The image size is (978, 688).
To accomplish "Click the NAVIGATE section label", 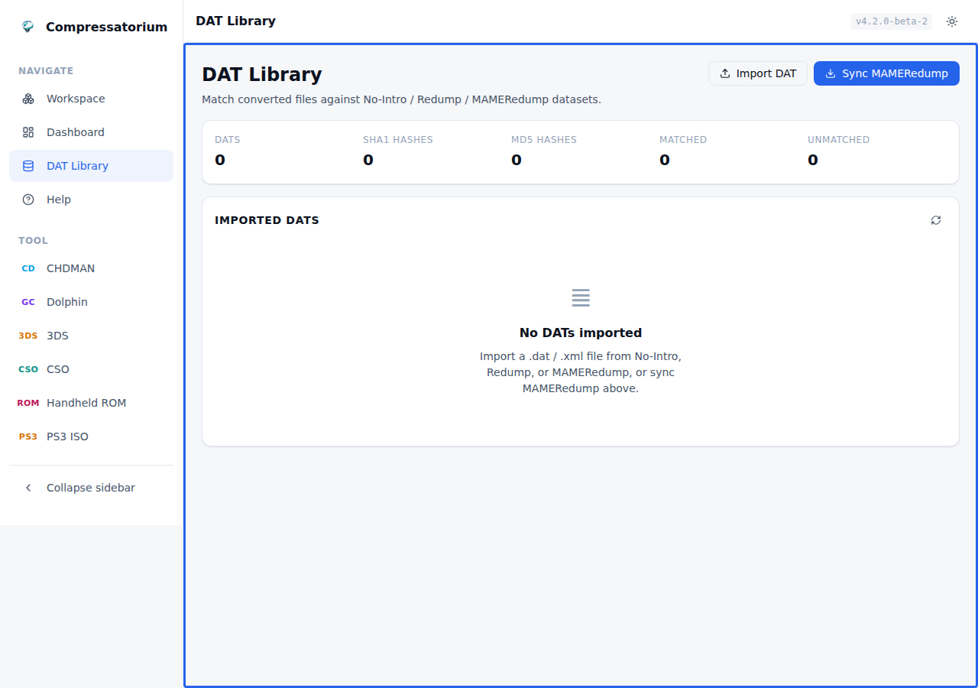I will [x=46, y=70].
